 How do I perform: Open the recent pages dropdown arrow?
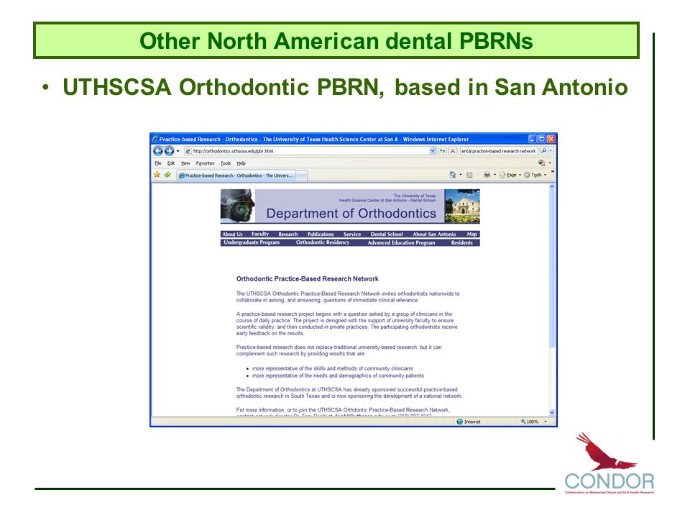tap(178, 151)
